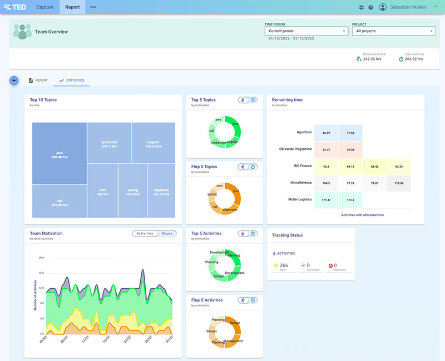
Task: Click the billable work time icon
Action: 359,59
